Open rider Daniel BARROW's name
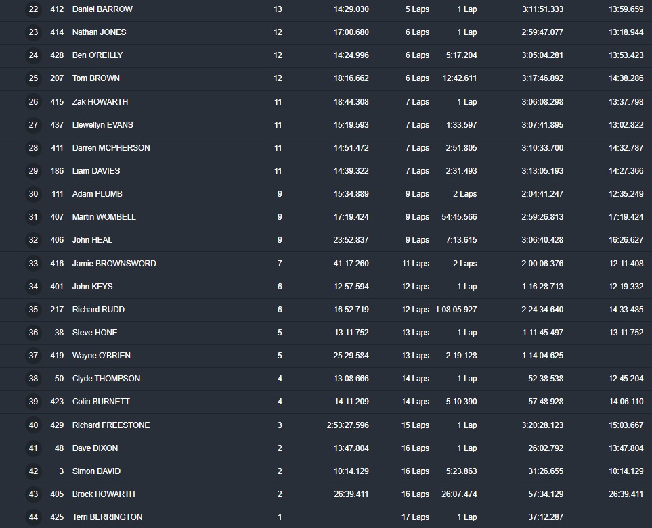Viewport: 652px width, 528px height. [102, 9]
